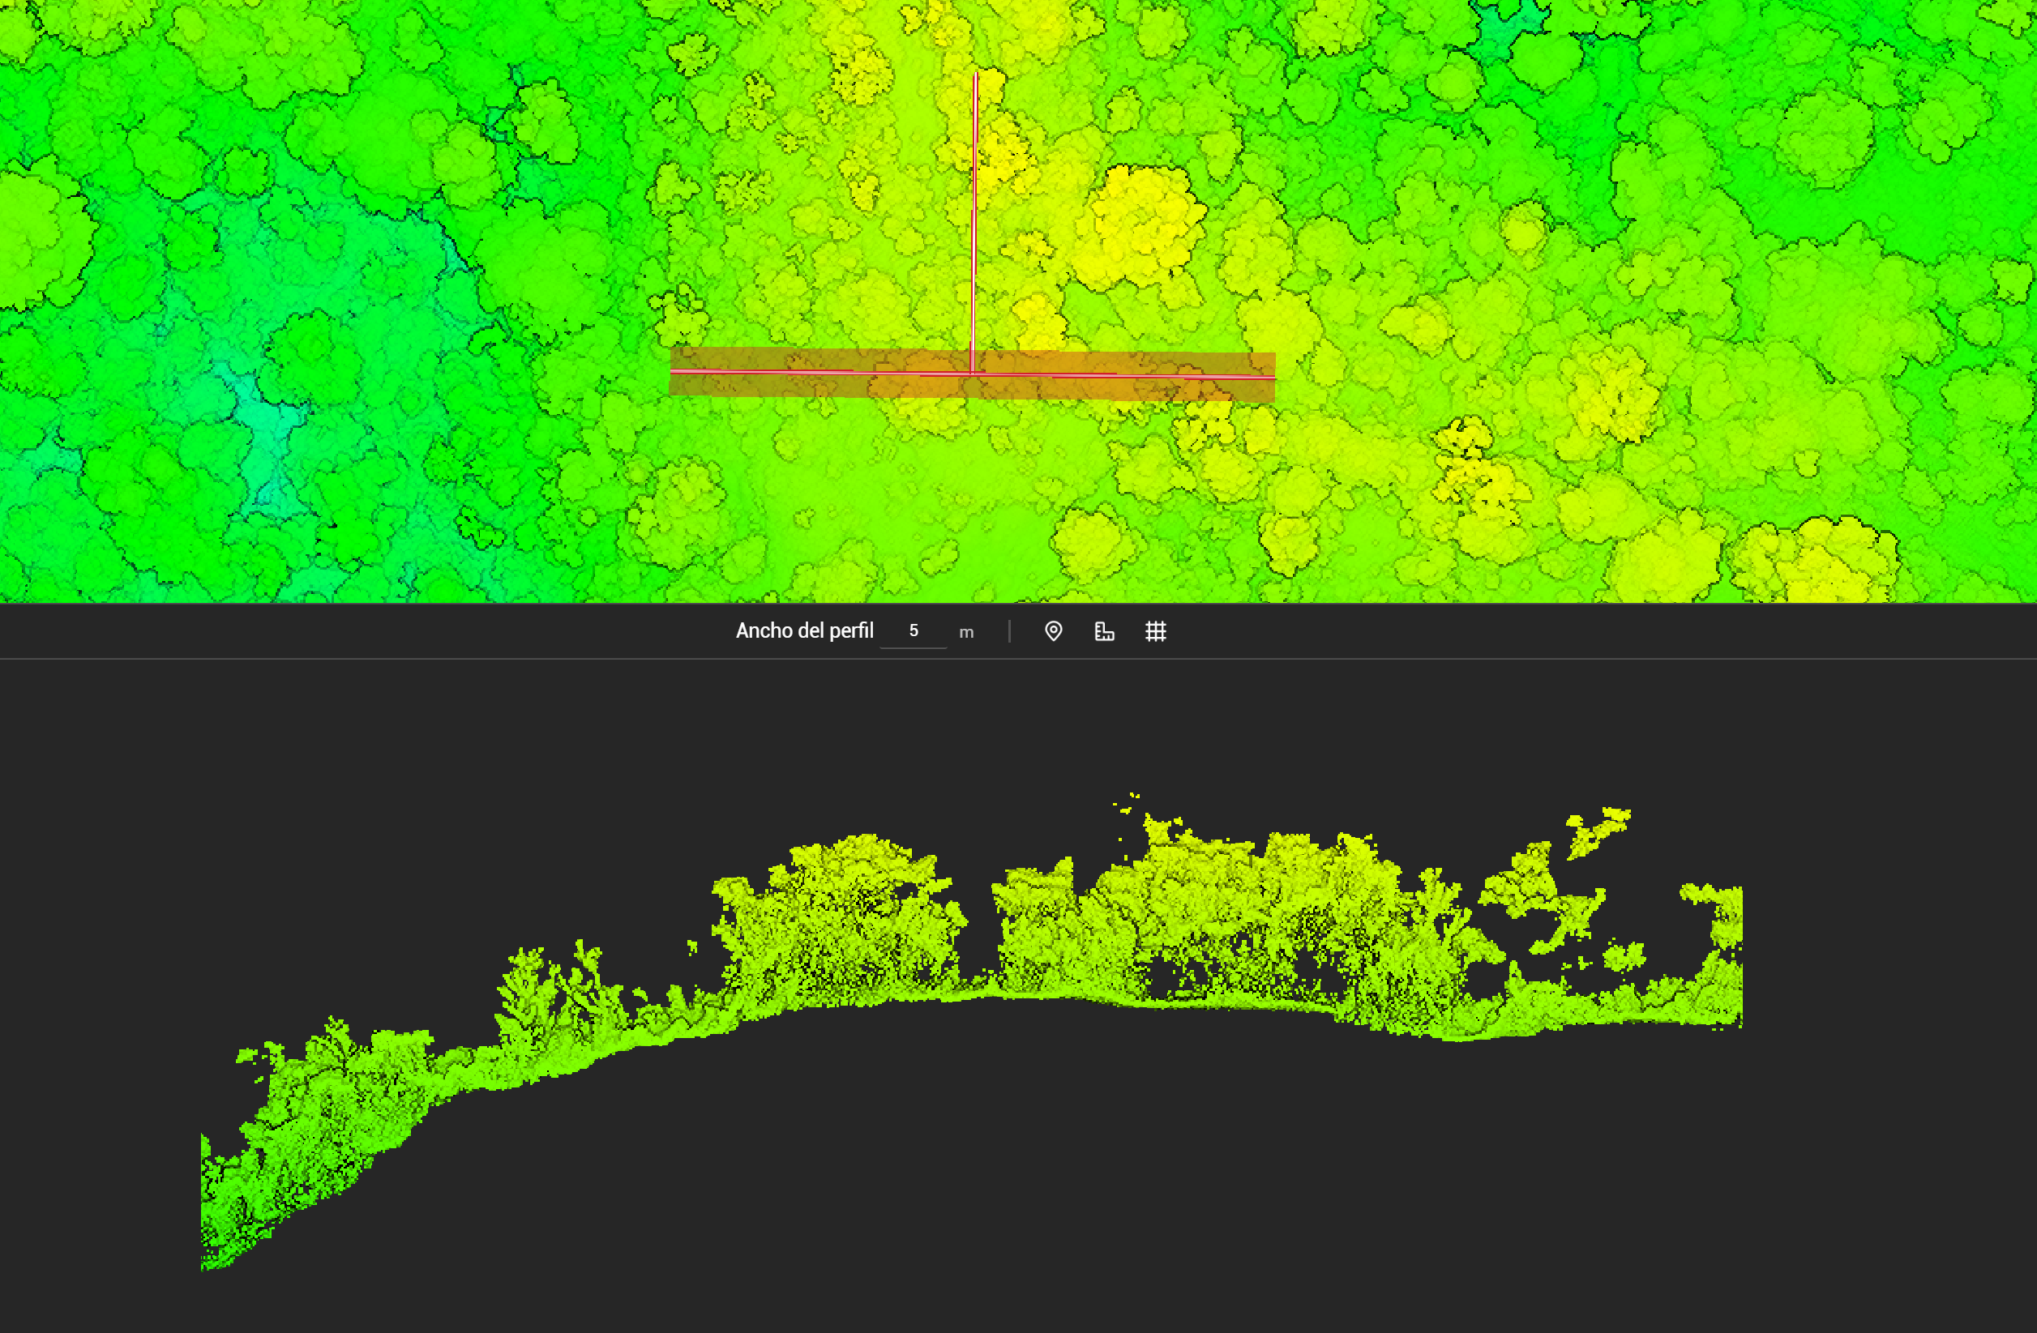Select the horizontal red profile line on map
Image resolution: width=2037 pixels, height=1333 pixels.
[974, 374]
